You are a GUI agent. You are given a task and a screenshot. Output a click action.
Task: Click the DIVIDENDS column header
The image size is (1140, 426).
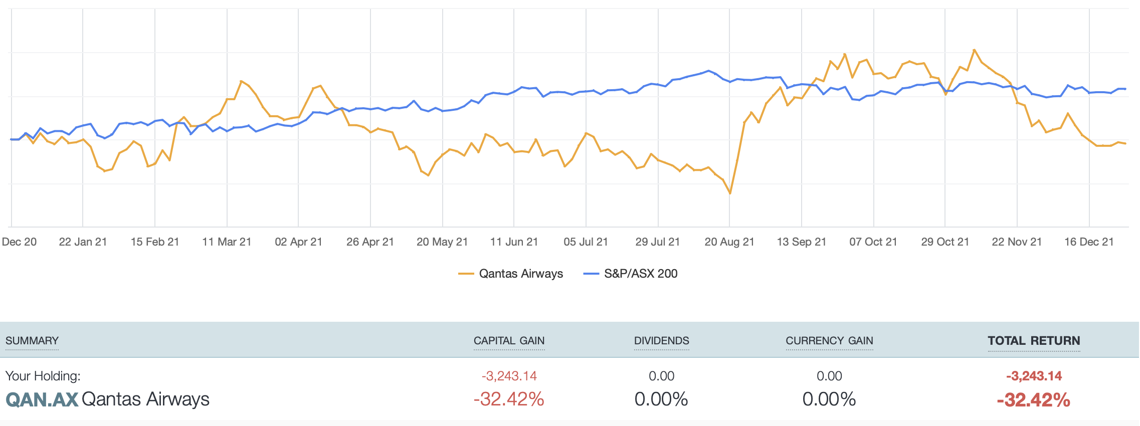661,341
